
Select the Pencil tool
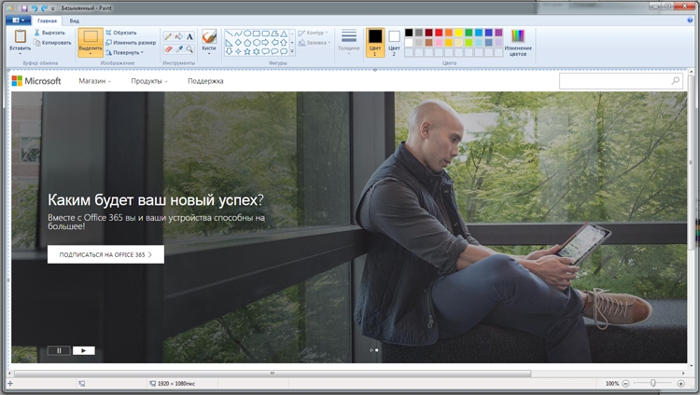[169, 36]
